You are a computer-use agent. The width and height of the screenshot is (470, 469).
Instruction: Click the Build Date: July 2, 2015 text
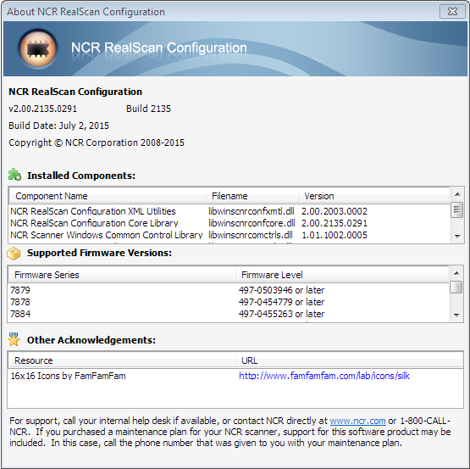click(x=58, y=126)
